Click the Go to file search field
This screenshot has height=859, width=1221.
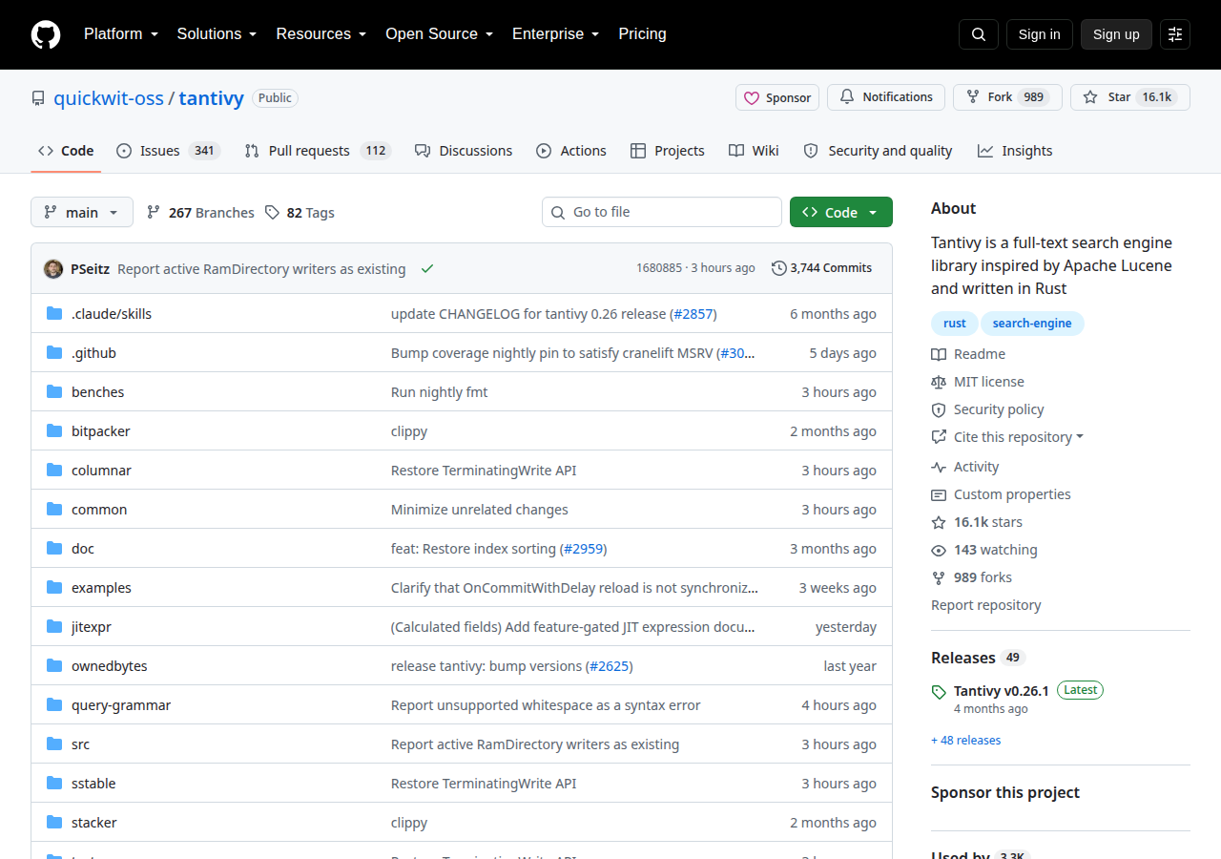pyautogui.click(x=662, y=212)
